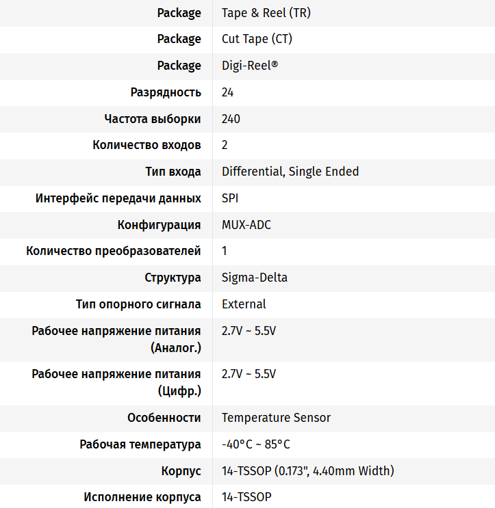Select the 'MUX-ADC' configuration value
The width and height of the screenshot is (495, 508).
pyautogui.click(x=246, y=225)
